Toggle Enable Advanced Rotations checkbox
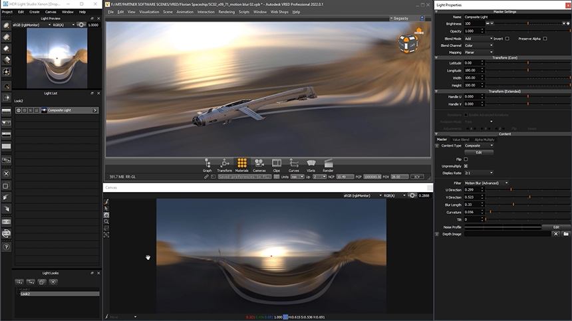572x321 pixels. [x=466, y=115]
